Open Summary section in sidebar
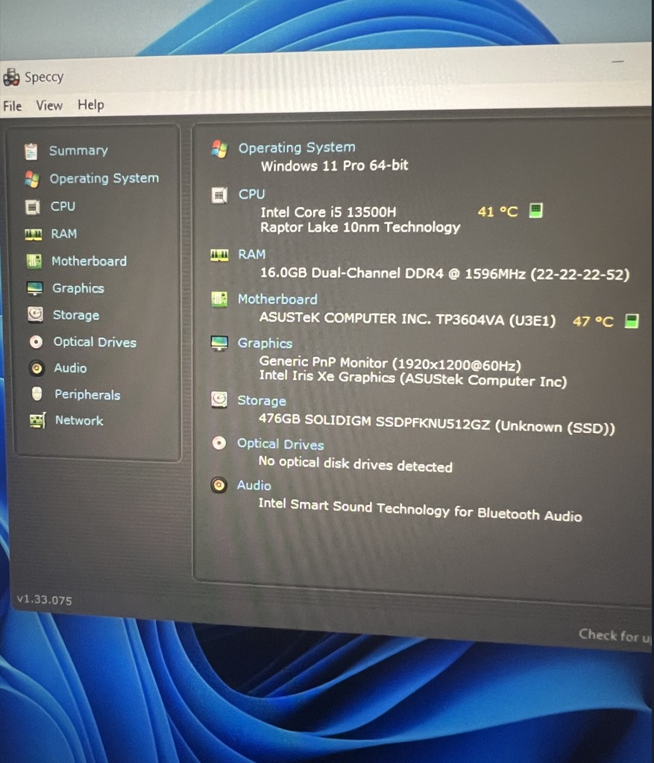This screenshot has height=763, width=654. [78, 151]
